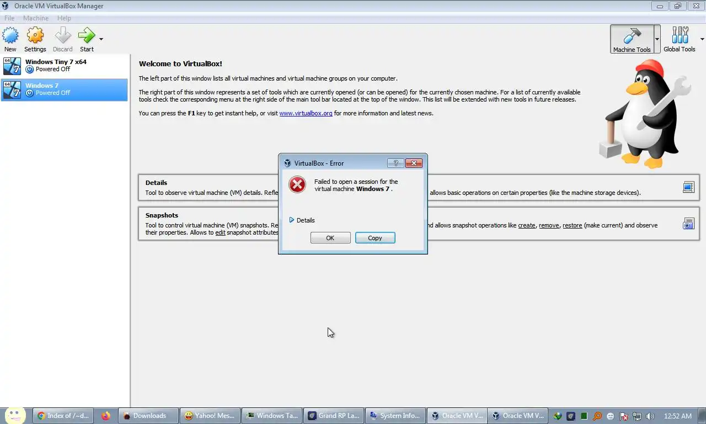Screen dimensions: 706x424
Task: Switch to Downloads taskbar window
Action: pos(149,416)
